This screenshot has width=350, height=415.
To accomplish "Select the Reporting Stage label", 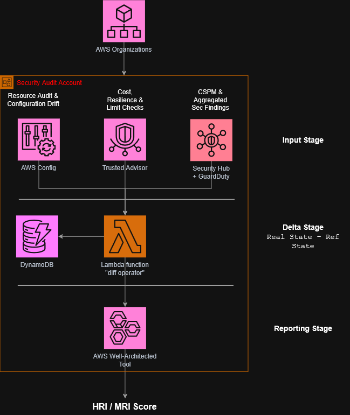I will click(x=303, y=328).
